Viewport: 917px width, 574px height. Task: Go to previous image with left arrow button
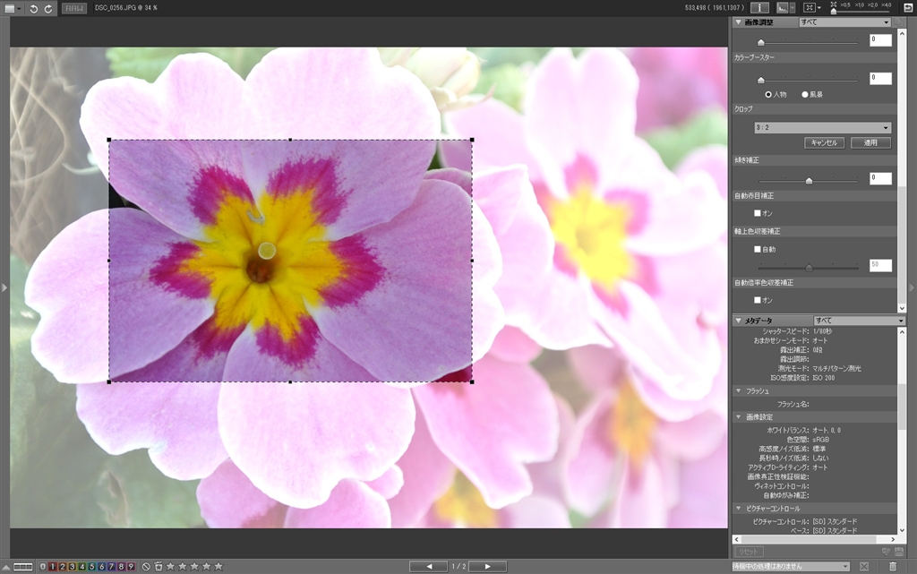click(429, 567)
